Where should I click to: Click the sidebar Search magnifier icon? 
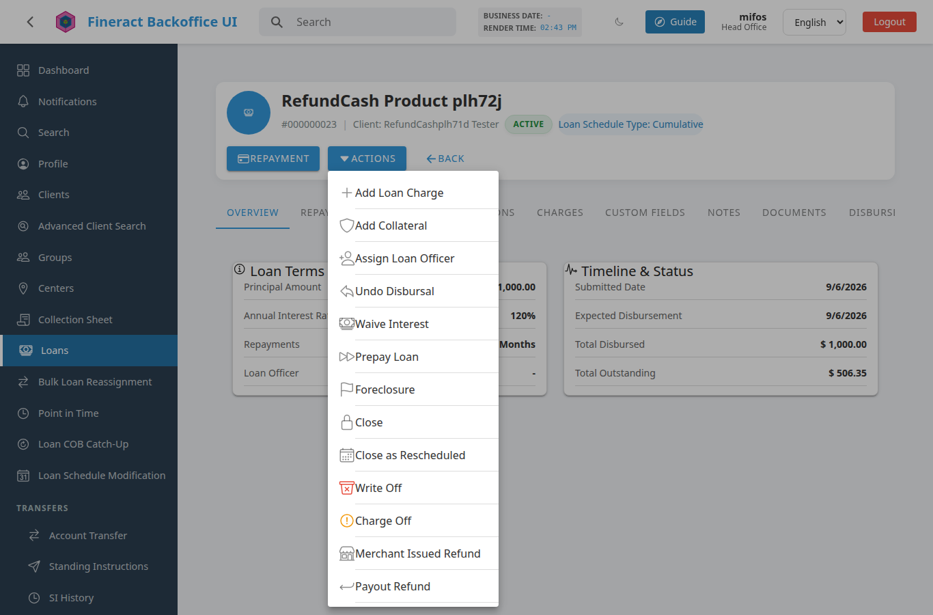click(x=23, y=133)
